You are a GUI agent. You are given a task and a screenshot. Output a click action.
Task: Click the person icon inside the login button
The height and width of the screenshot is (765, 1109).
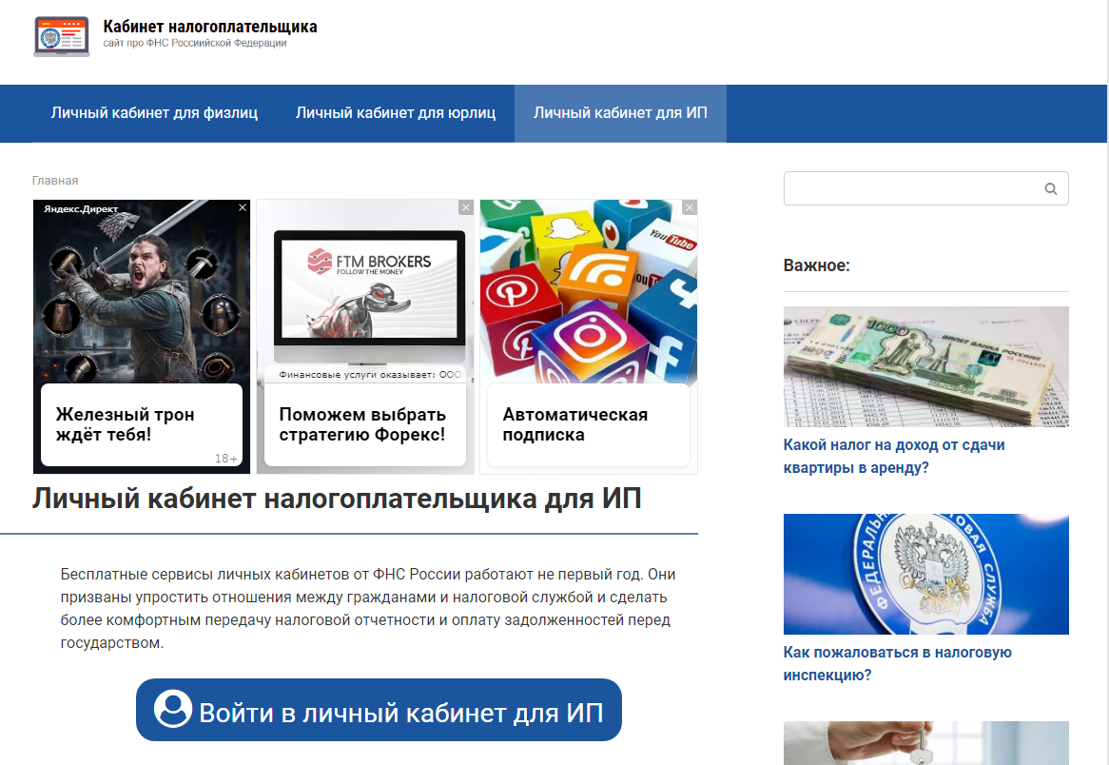tap(171, 709)
